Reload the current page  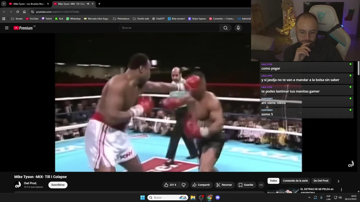click(x=17, y=12)
